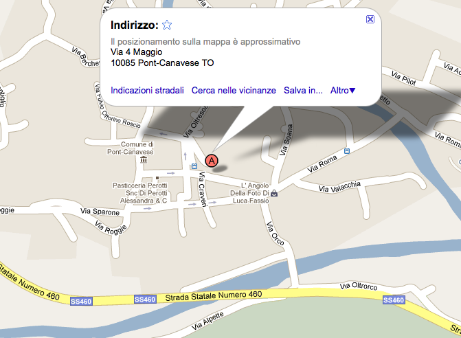Click the SS460 shield beside Strada Statale label
This screenshot has width=461, height=338.
[x=145, y=300]
